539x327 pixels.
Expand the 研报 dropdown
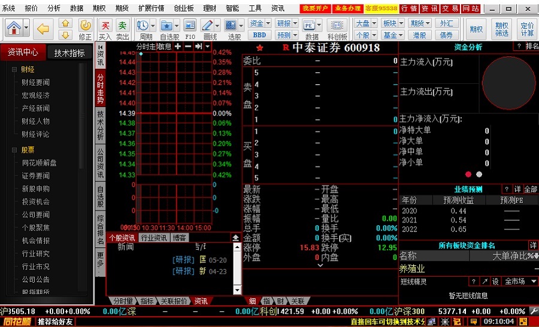tap(295, 23)
